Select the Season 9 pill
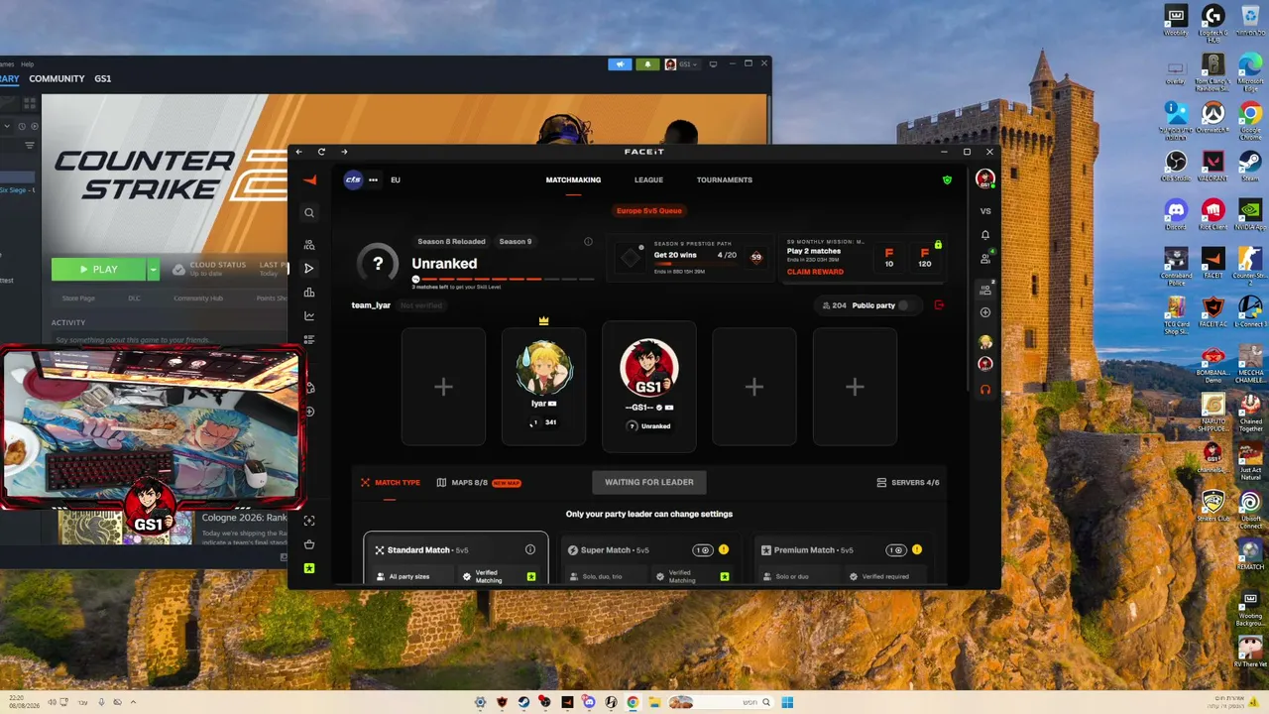This screenshot has width=1269, height=714. [515, 242]
